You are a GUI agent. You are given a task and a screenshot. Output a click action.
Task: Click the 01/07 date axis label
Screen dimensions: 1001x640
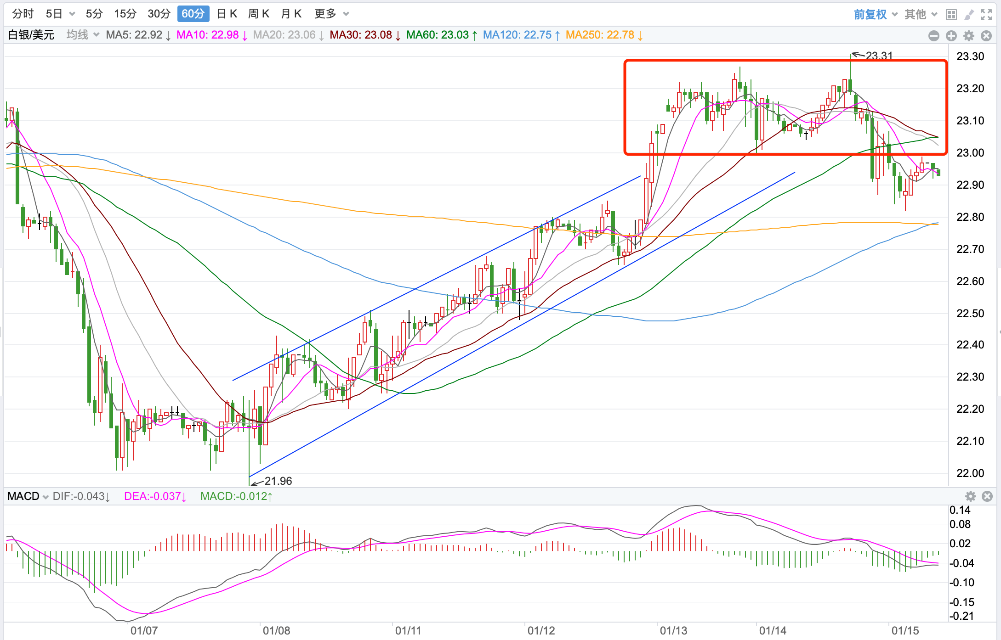[x=144, y=631]
